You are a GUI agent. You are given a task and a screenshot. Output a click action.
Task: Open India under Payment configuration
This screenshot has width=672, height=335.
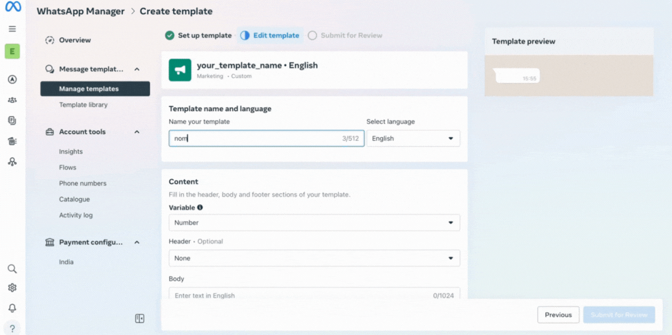66,262
